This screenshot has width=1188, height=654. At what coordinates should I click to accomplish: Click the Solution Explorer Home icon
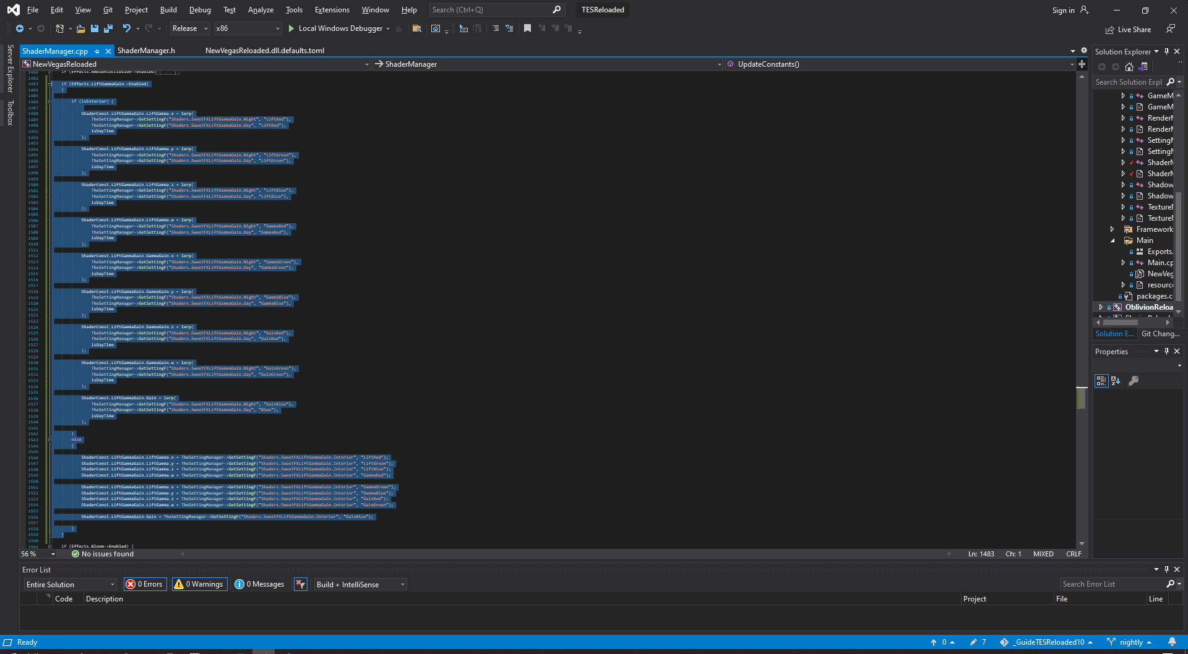click(1129, 67)
